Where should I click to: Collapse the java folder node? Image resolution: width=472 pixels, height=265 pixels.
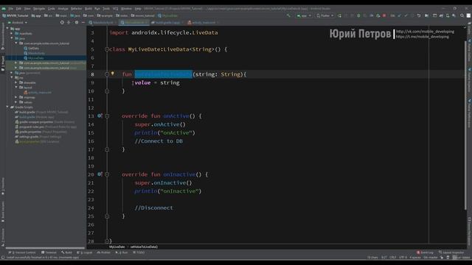[x=12, y=38]
